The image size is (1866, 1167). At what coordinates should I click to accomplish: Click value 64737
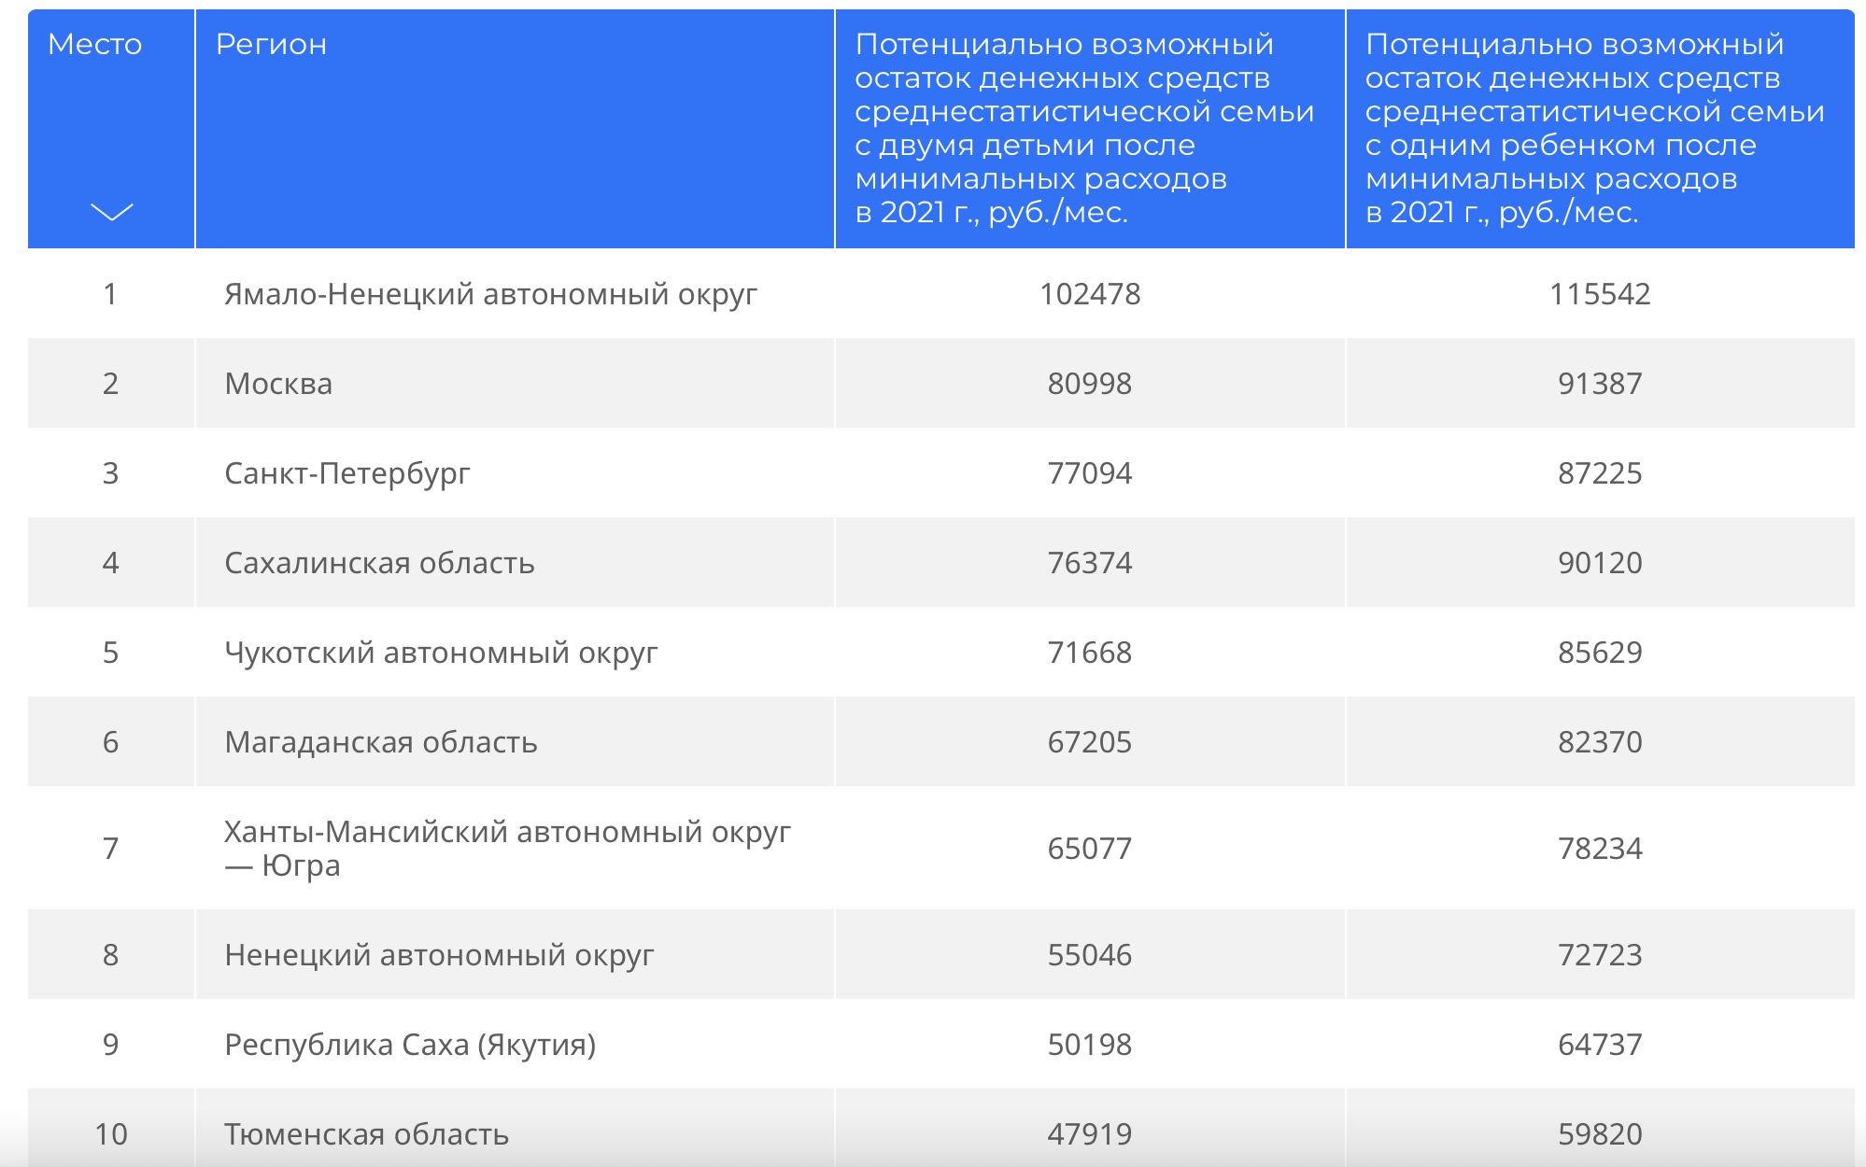1600,1045
